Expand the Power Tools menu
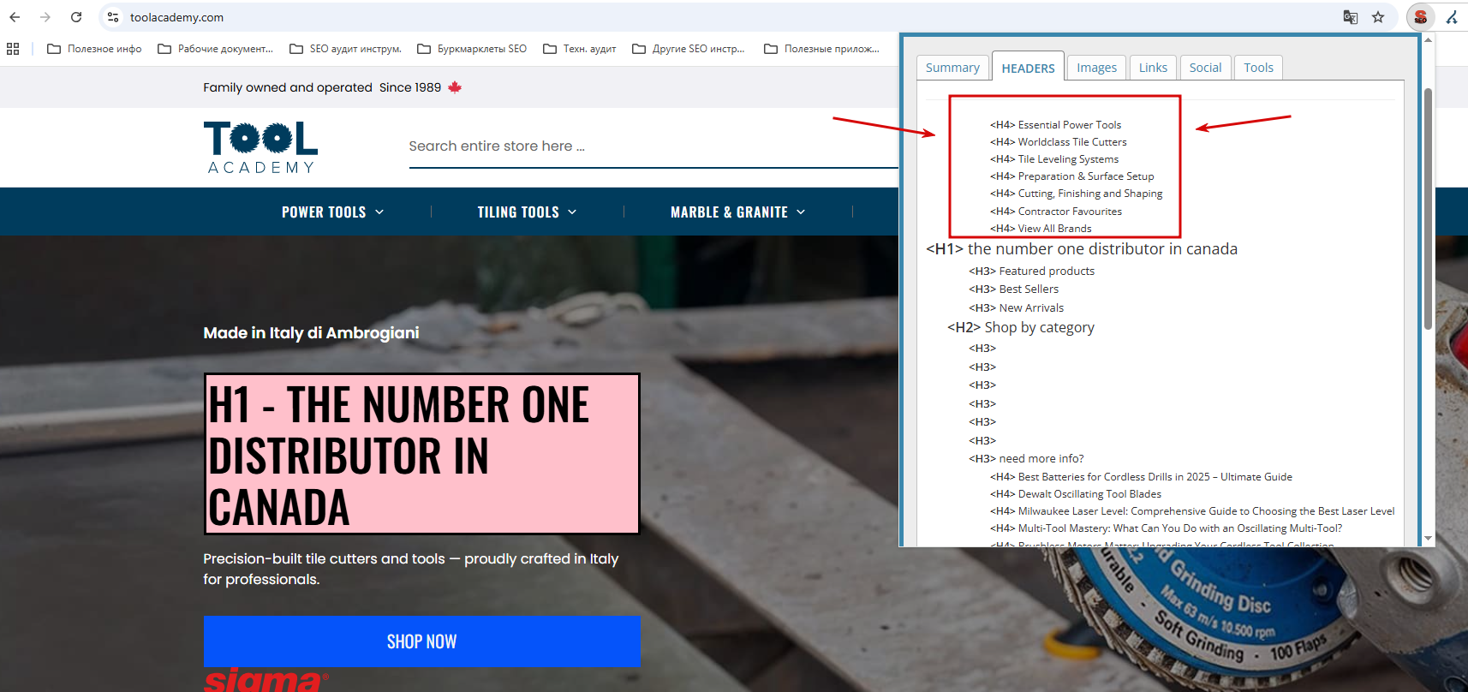 click(333, 212)
